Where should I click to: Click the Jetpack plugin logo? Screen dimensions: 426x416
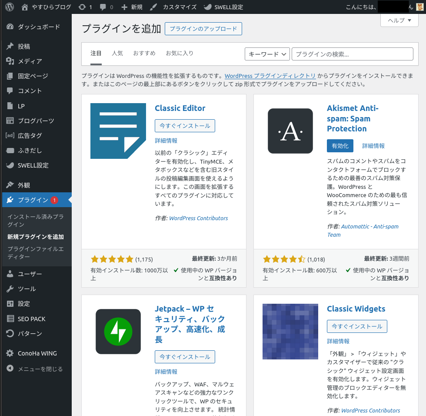[x=118, y=332]
